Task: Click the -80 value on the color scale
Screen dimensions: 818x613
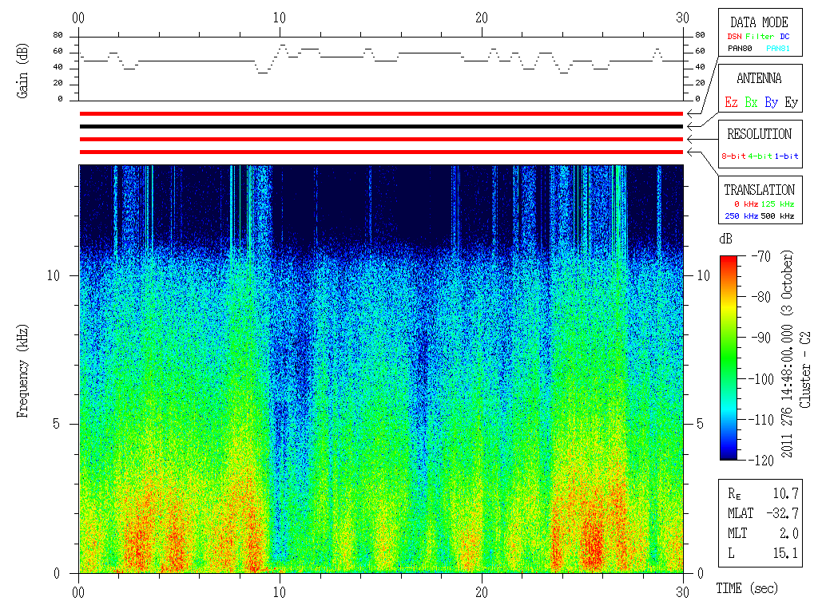Action: pos(761,297)
